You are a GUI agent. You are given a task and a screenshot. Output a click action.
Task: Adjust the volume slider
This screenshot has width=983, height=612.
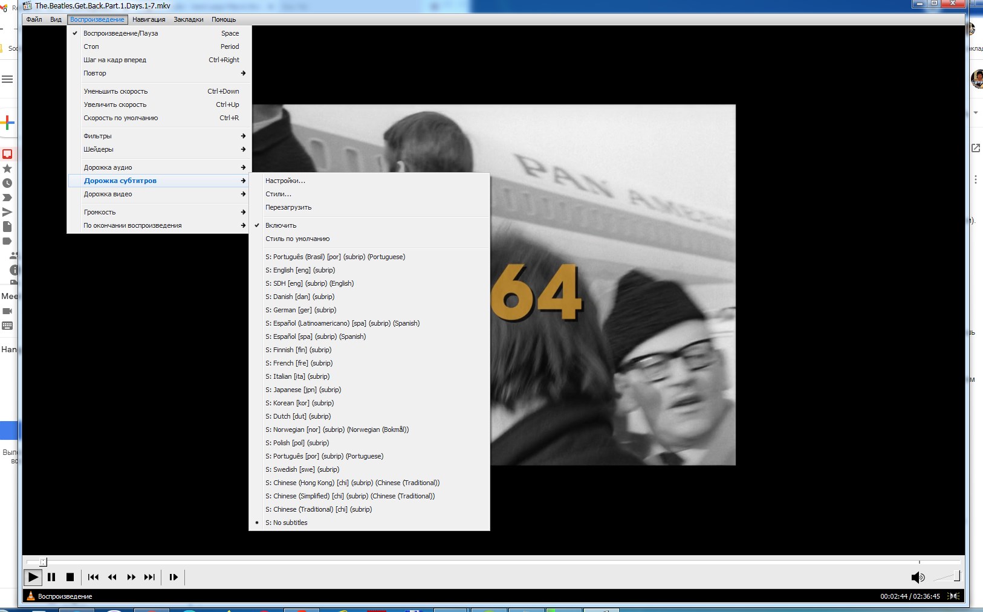pos(947,577)
